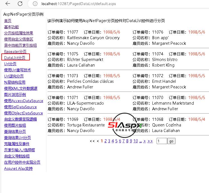Reload the page with the refresh icon
This screenshot has width=209, height=193.
20,4
